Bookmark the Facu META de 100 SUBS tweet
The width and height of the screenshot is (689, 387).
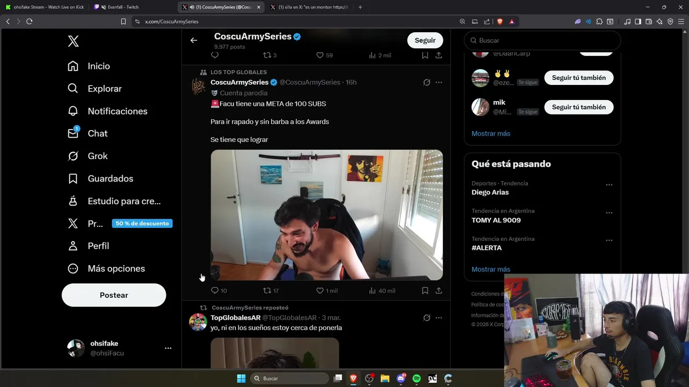point(425,290)
